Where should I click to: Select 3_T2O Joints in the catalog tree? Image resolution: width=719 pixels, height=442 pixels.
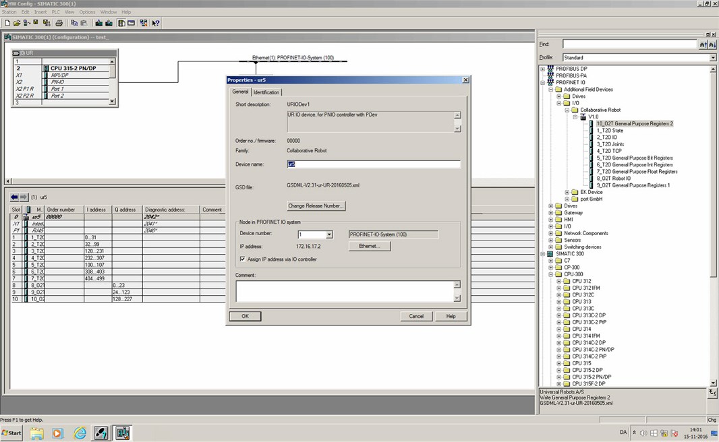pos(610,144)
